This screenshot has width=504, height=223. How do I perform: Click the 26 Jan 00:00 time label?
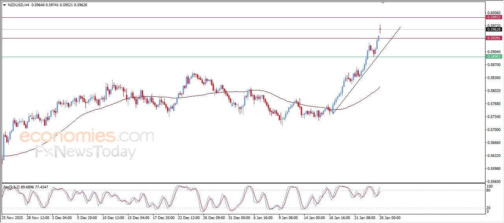tap(390, 217)
